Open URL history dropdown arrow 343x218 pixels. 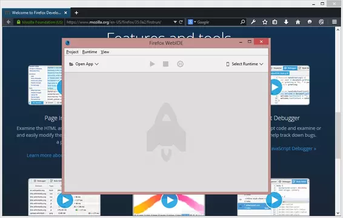tap(175, 22)
